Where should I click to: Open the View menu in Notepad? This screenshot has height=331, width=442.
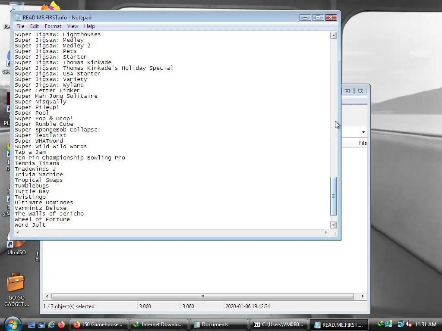tap(73, 26)
